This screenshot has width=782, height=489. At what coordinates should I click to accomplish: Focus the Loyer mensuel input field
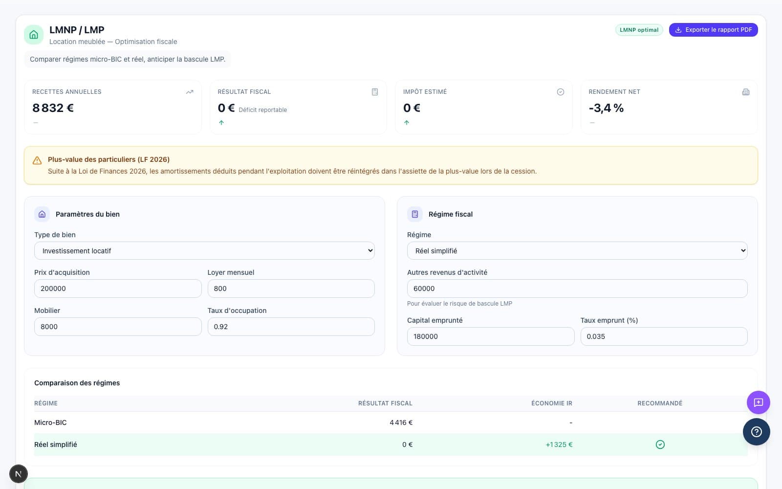[x=291, y=289]
